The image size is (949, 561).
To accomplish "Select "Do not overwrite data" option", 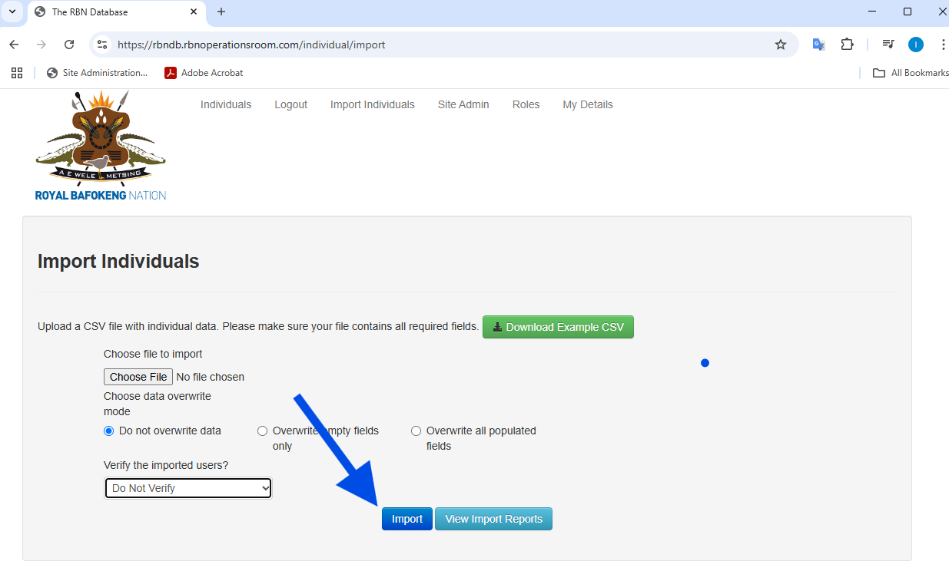I will (109, 431).
